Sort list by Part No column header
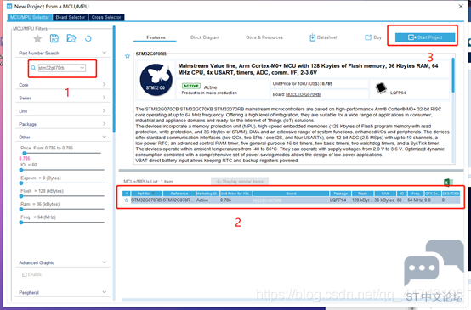Viewport: 471px width, 310px height. click(x=146, y=194)
